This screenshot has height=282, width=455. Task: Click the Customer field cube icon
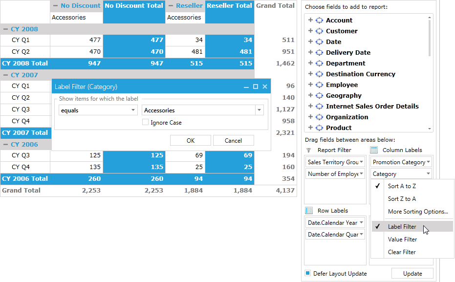tap(320, 31)
